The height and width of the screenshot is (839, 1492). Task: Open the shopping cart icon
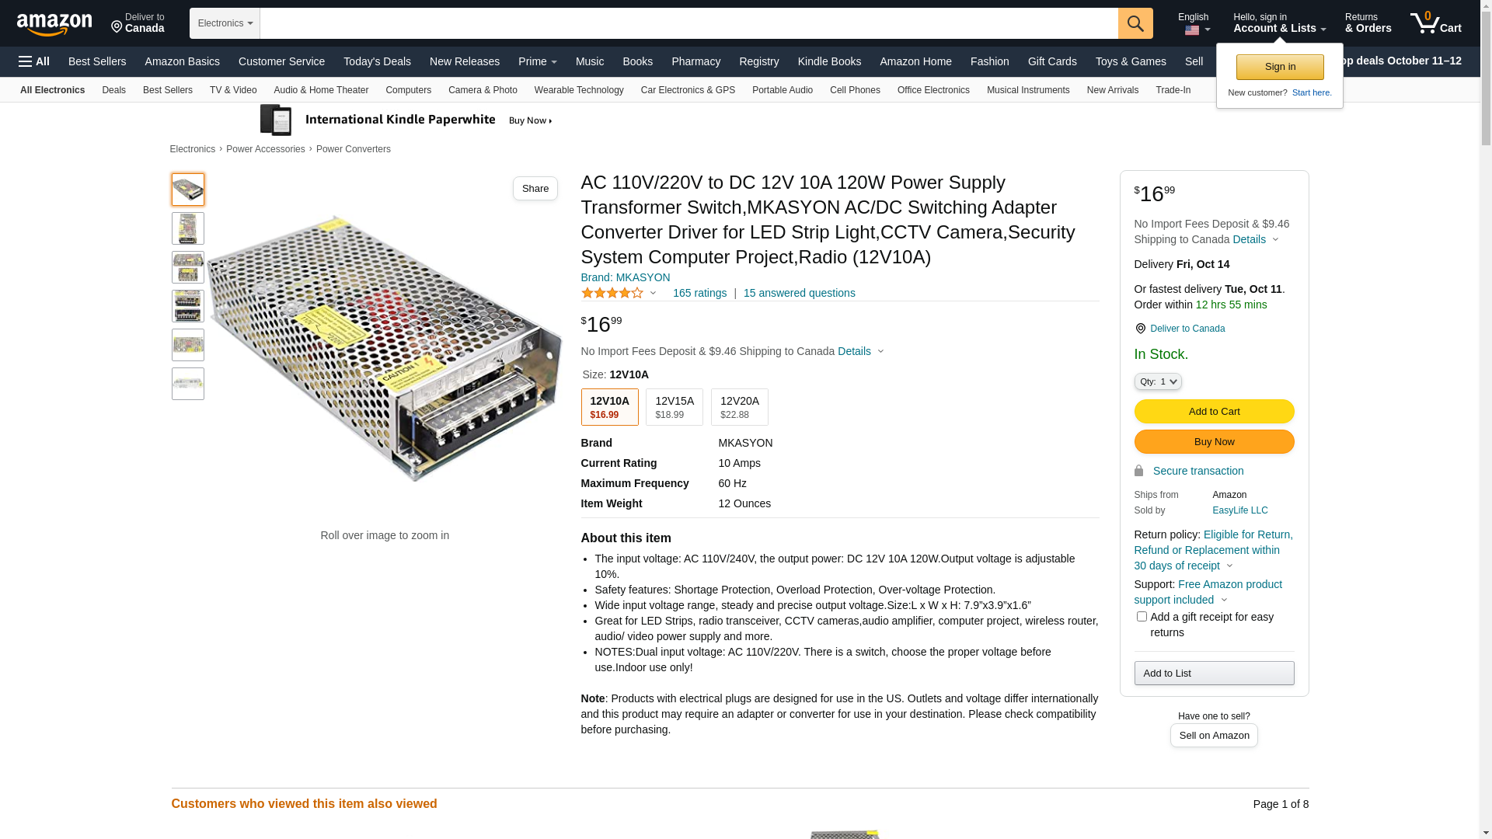(x=1426, y=23)
